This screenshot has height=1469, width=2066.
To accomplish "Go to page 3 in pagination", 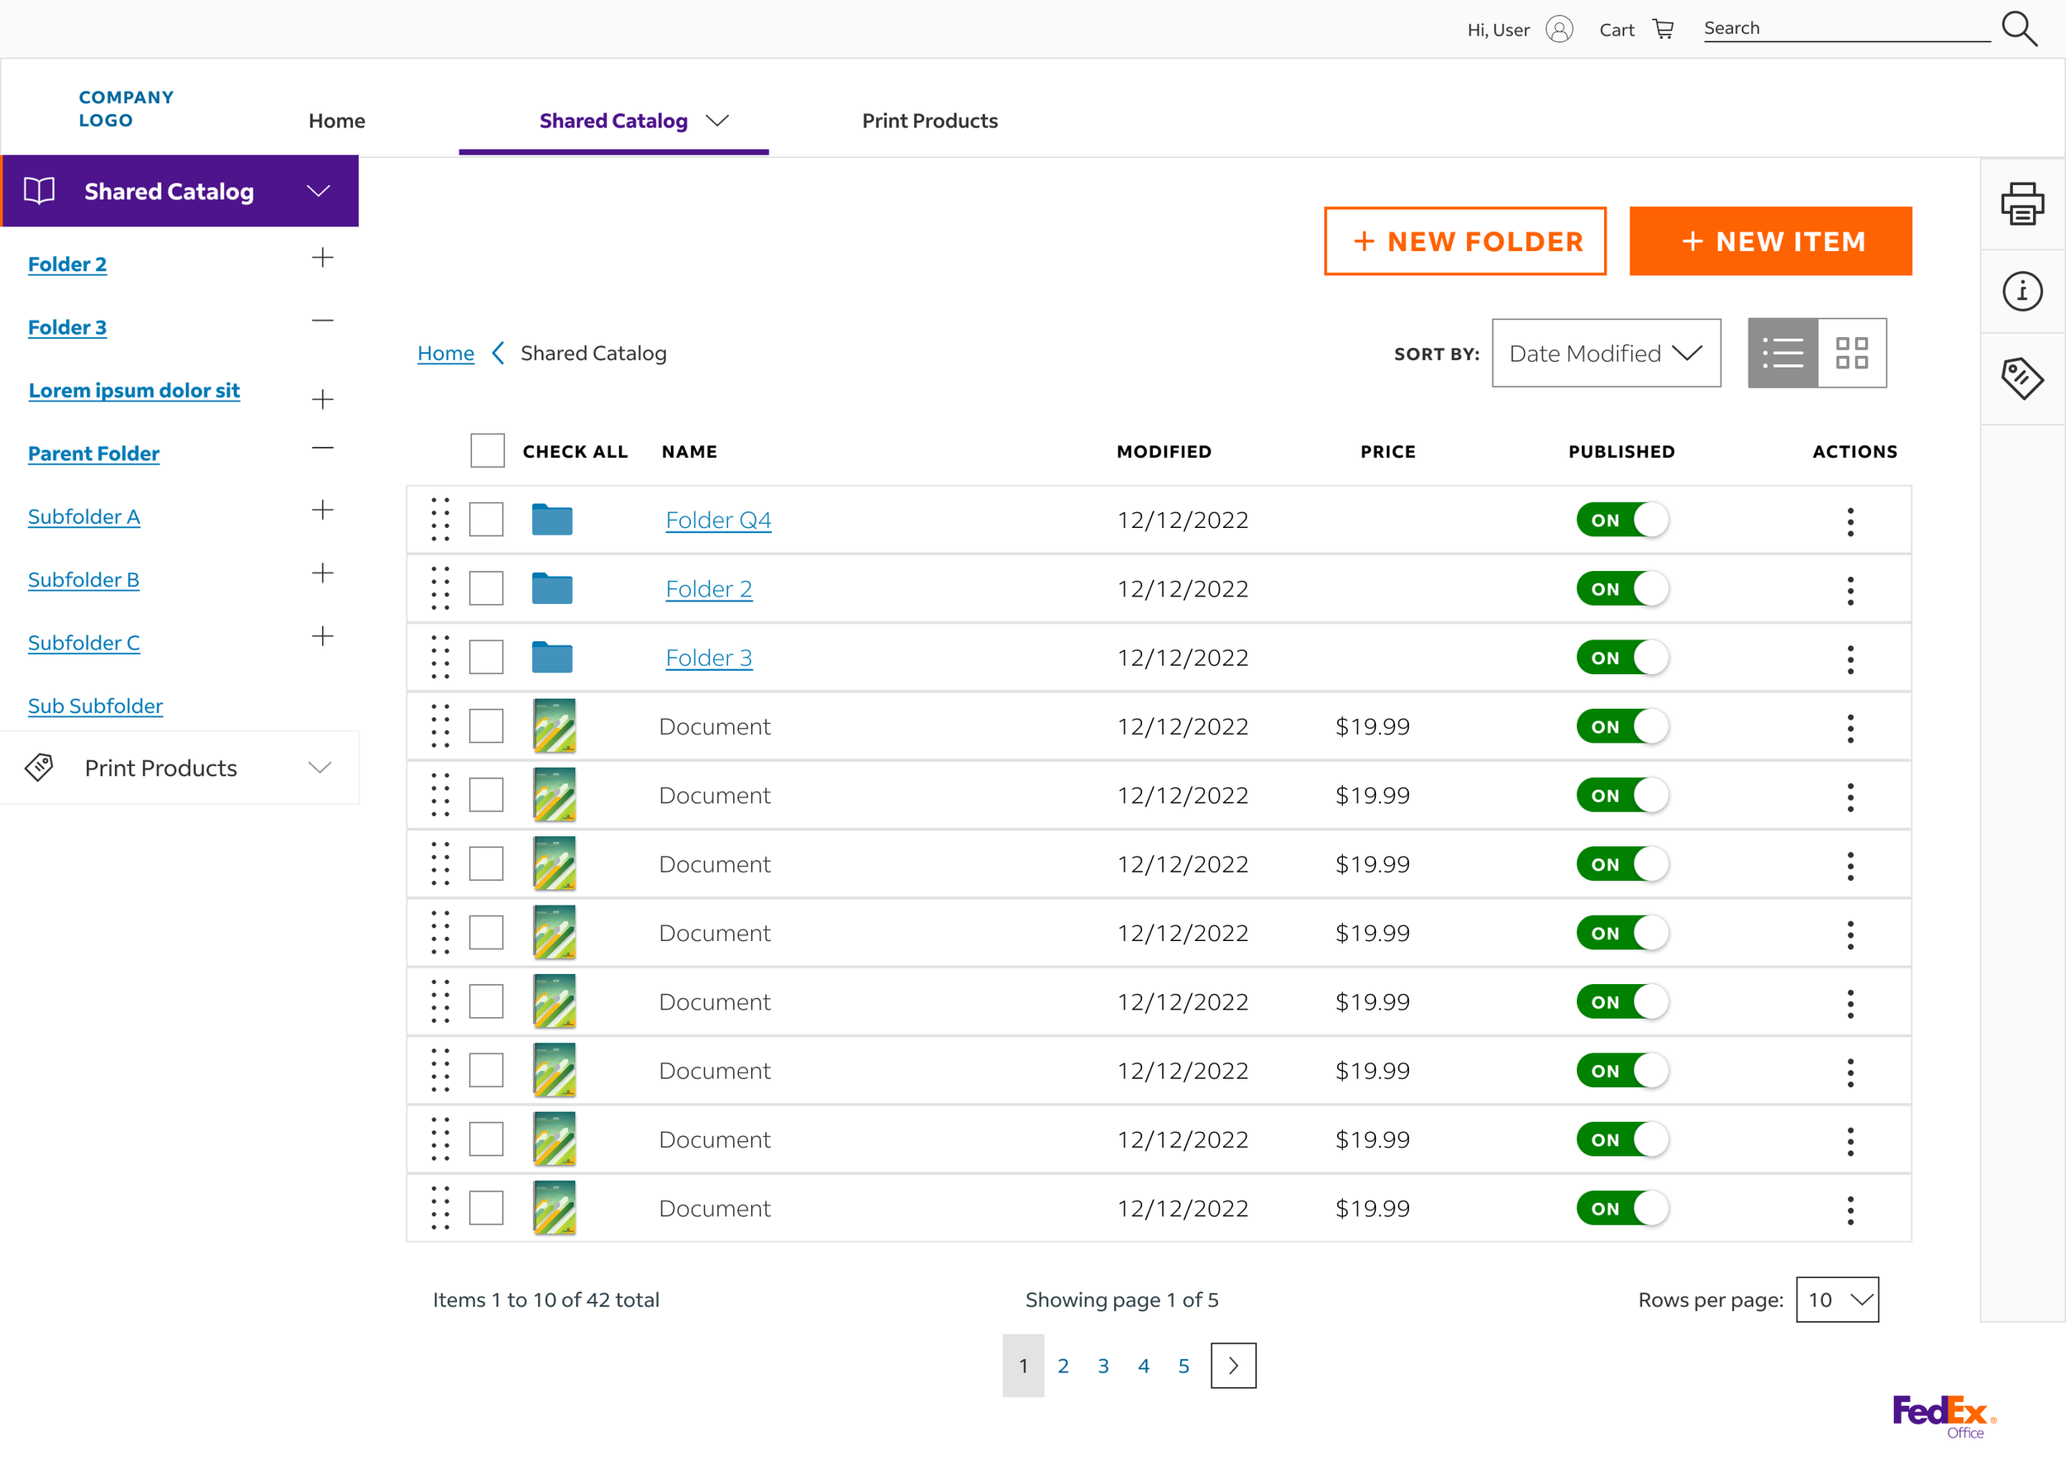I will pos(1102,1366).
